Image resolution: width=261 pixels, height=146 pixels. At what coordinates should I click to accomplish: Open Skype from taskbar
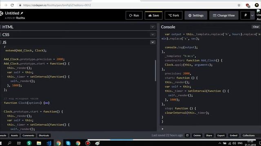(x=68, y=143)
